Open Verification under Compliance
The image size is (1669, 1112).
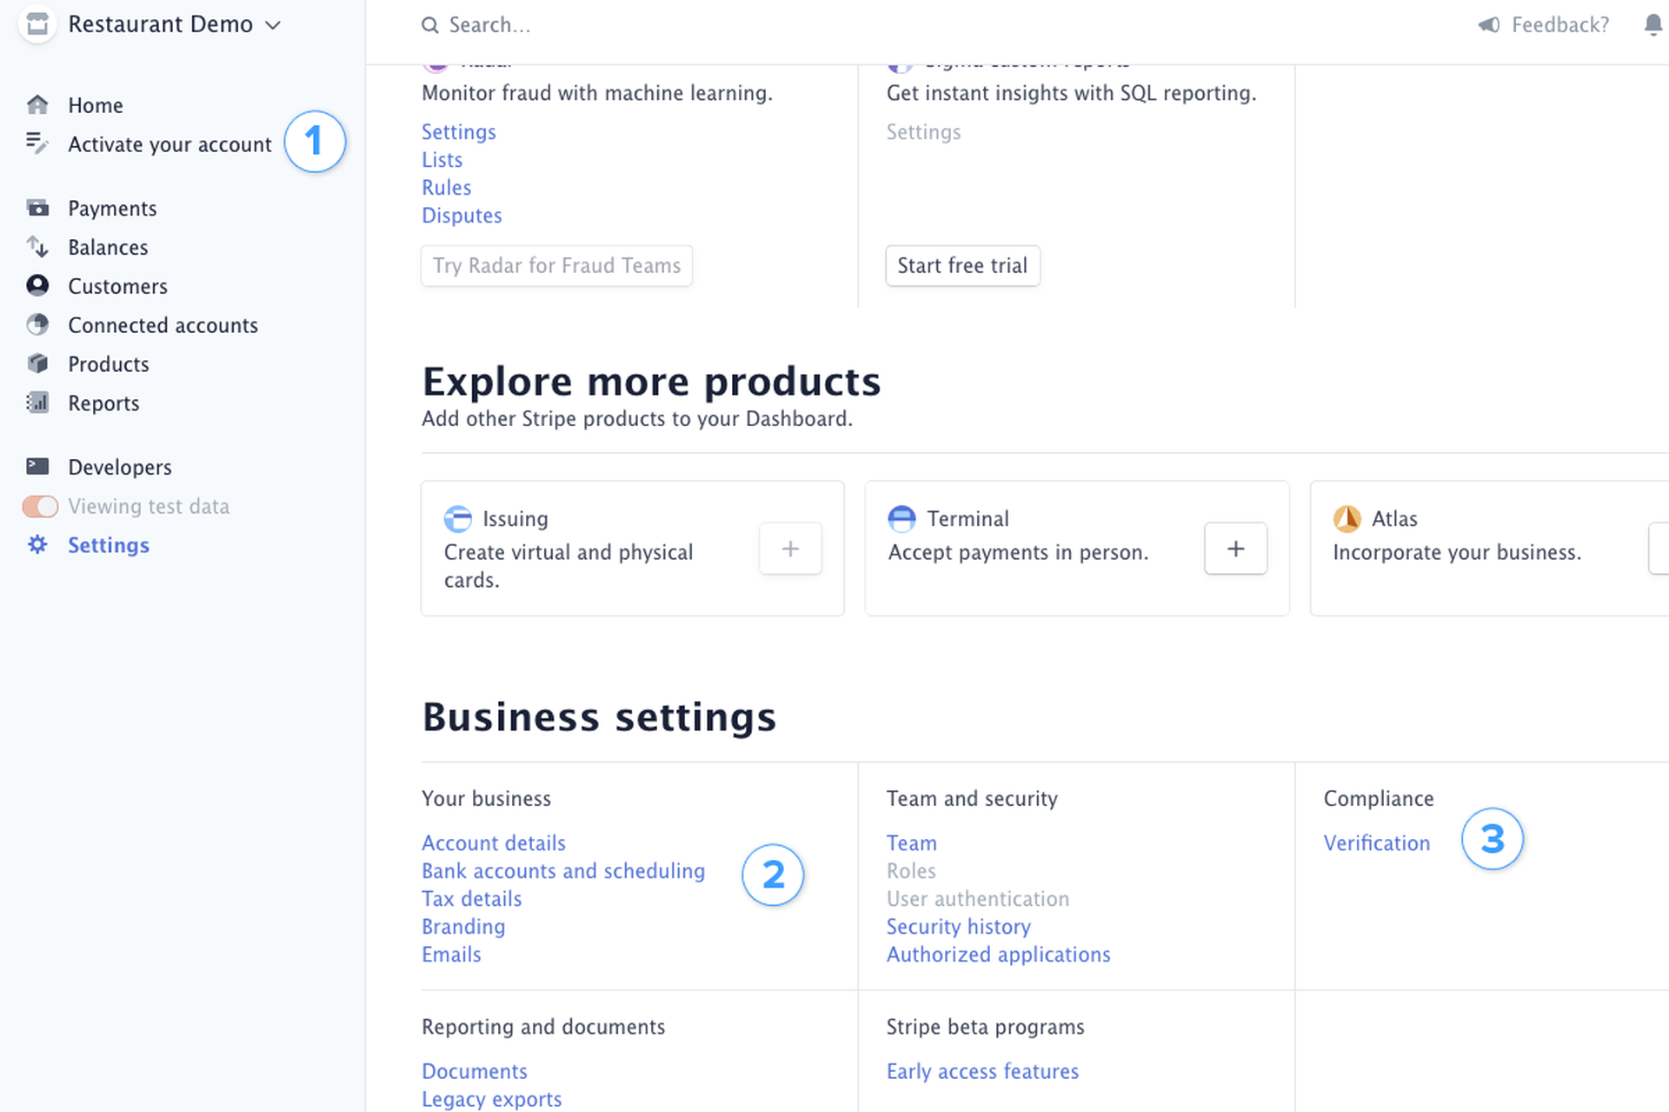click(1376, 842)
